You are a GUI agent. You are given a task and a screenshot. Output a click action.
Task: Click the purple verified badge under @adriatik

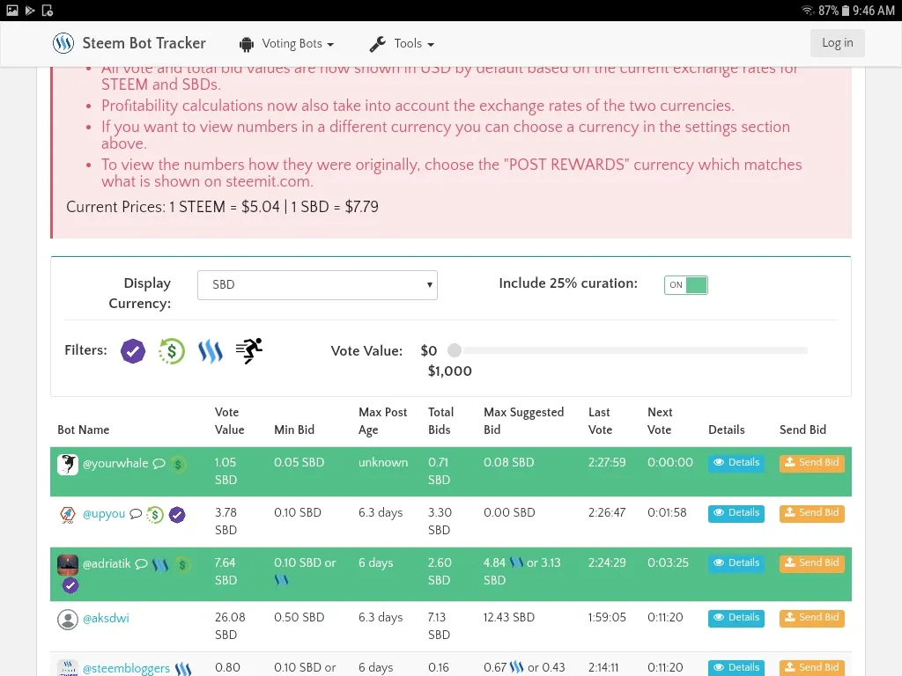[70, 585]
